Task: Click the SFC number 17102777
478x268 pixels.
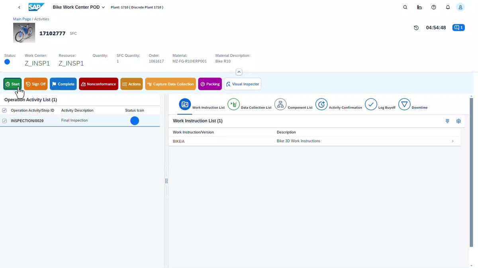Action: pos(52,33)
